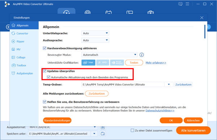
Task: Open the Temp-Ordner path dropdown
Action: [x=169, y=84]
